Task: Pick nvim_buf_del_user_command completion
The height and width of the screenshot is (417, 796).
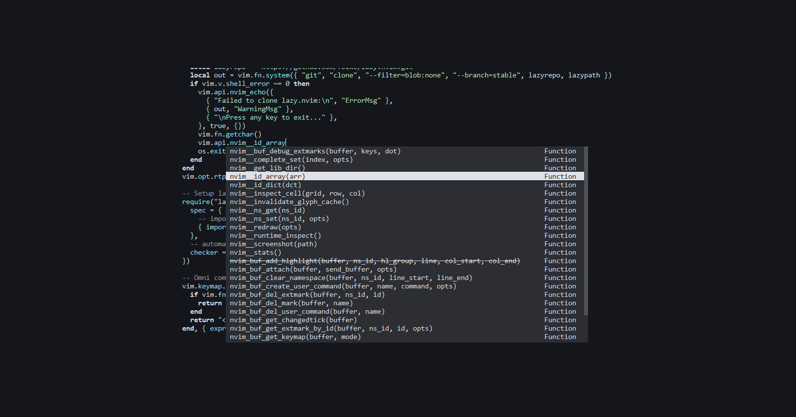Action: tap(405, 311)
